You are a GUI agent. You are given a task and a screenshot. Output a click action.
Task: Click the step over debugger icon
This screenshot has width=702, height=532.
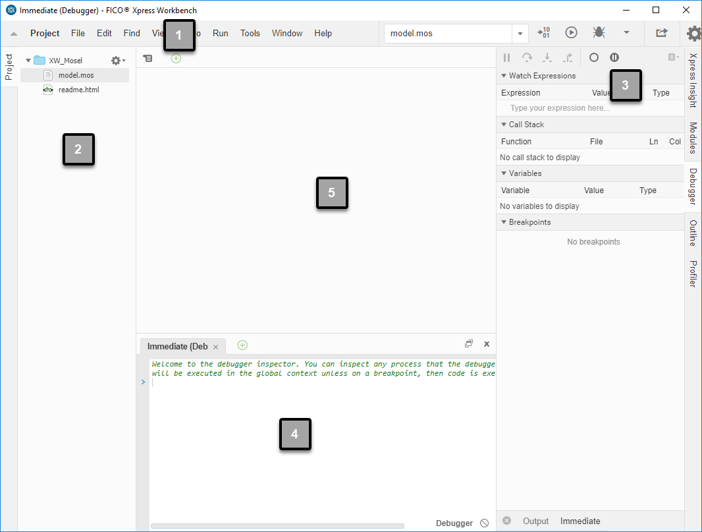pos(527,58)
